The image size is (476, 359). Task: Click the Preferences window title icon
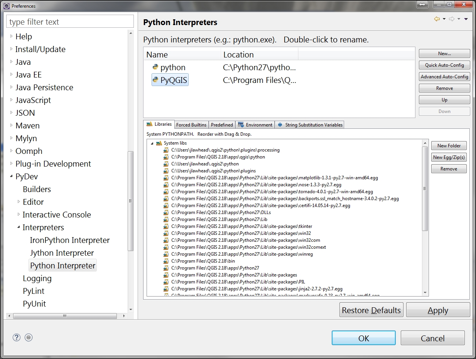click(x=6, y=6)
